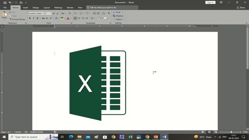Apply the red font color
The height and width of the screenshot is (140, 249).
click(68, 18)
